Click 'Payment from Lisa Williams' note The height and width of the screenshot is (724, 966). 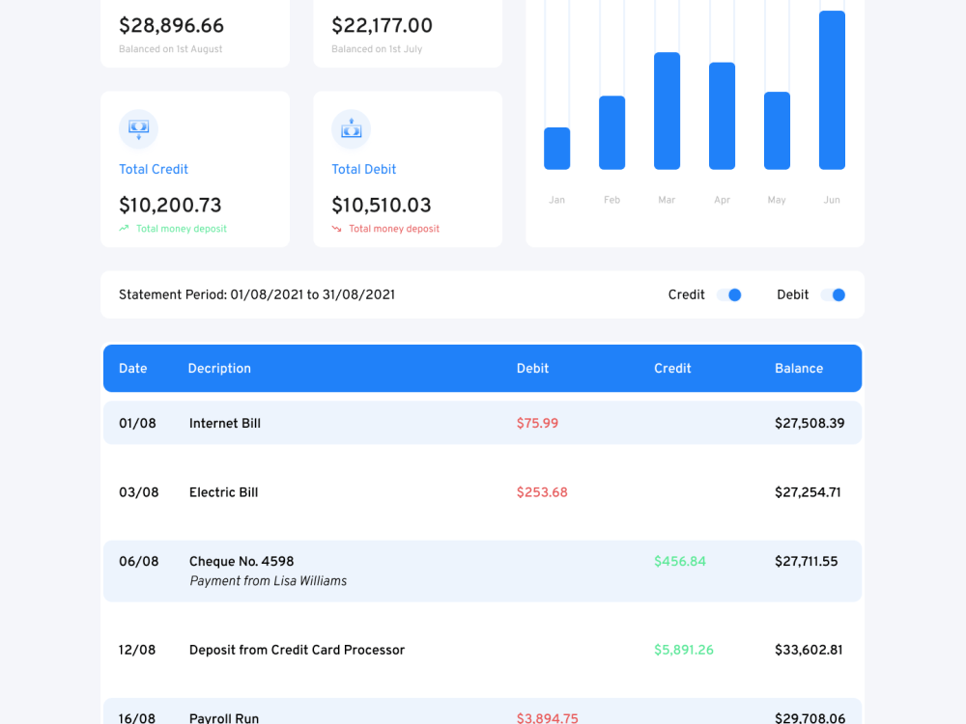(x=268, y=581)
